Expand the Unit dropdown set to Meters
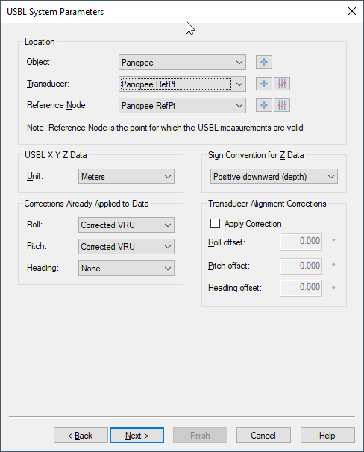The height and width of the screenshot is (452, 364). tap(126, 177)
